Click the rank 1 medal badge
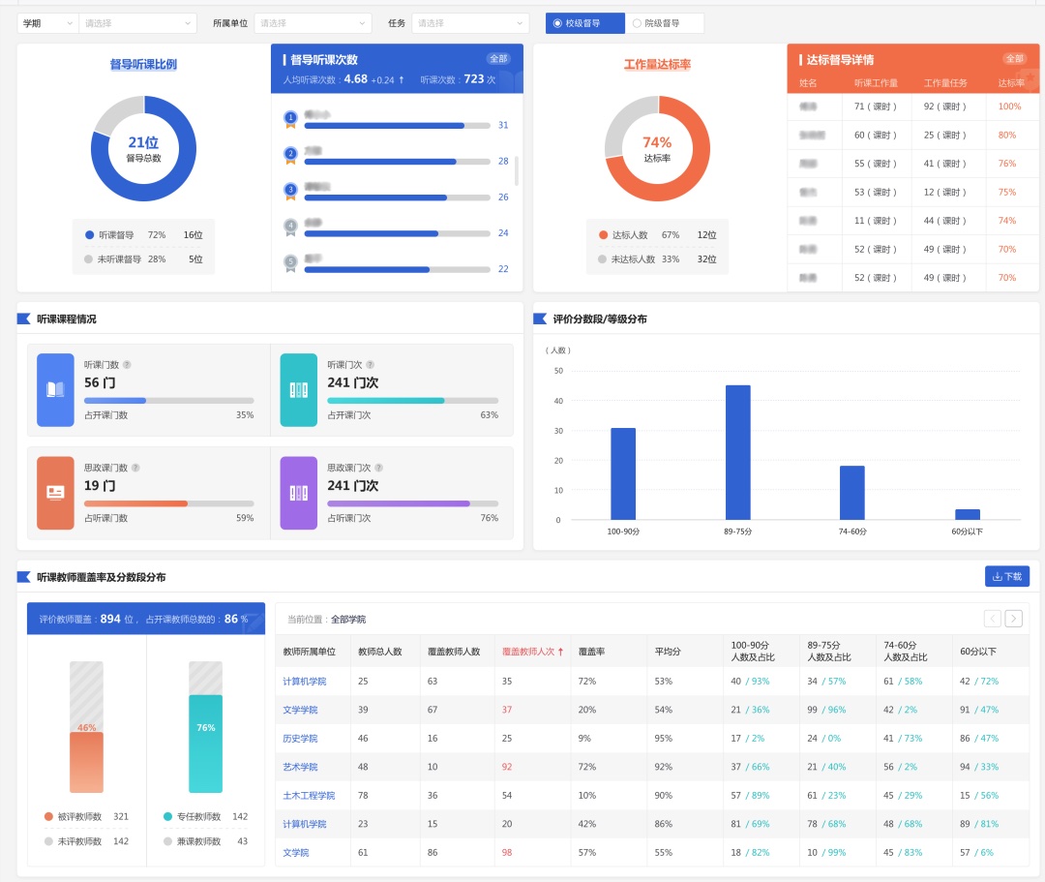 [290, 118]
